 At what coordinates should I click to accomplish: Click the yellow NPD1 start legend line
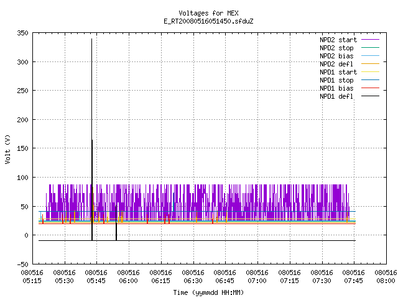tap(371, 72)
